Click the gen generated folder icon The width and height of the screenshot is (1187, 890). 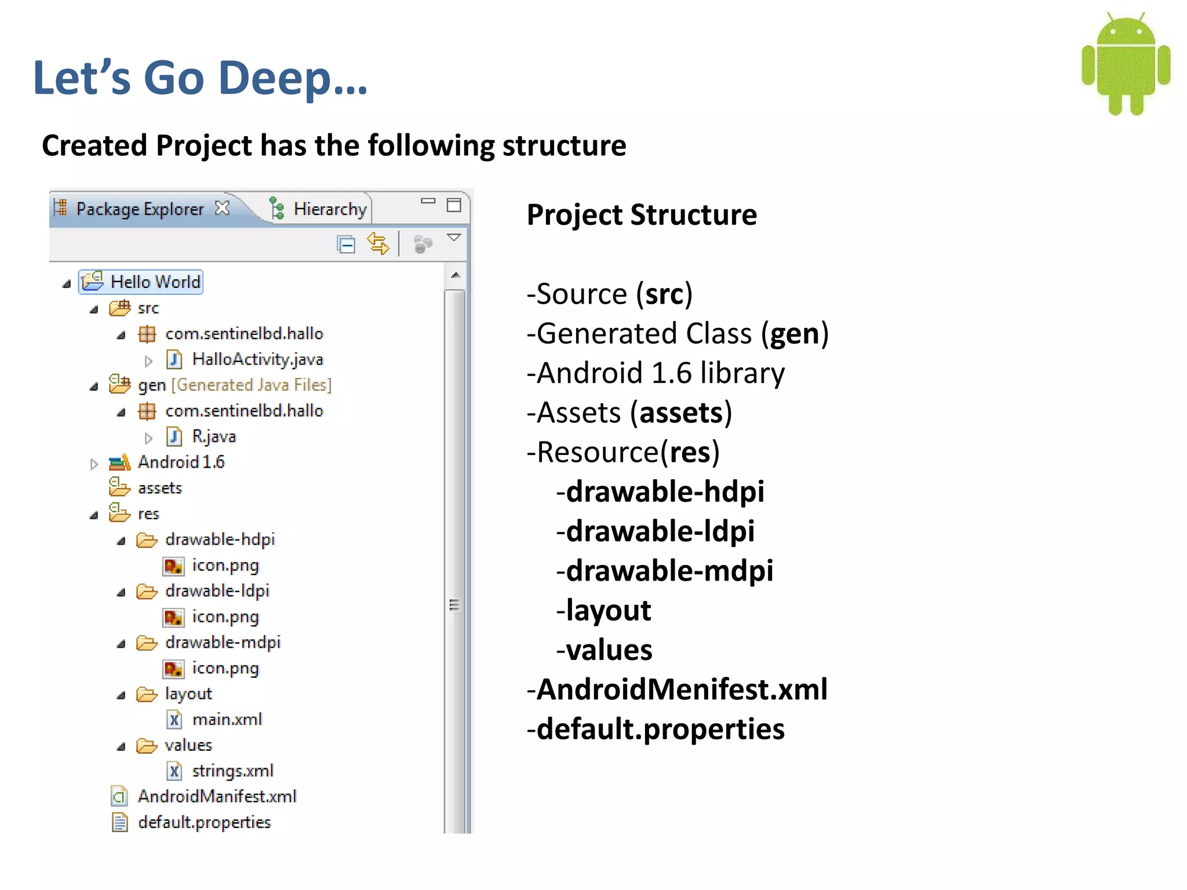pos(120,384)
